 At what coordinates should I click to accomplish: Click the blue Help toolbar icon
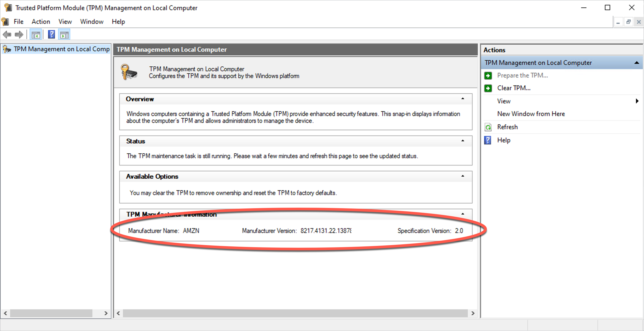coord(51,35)
